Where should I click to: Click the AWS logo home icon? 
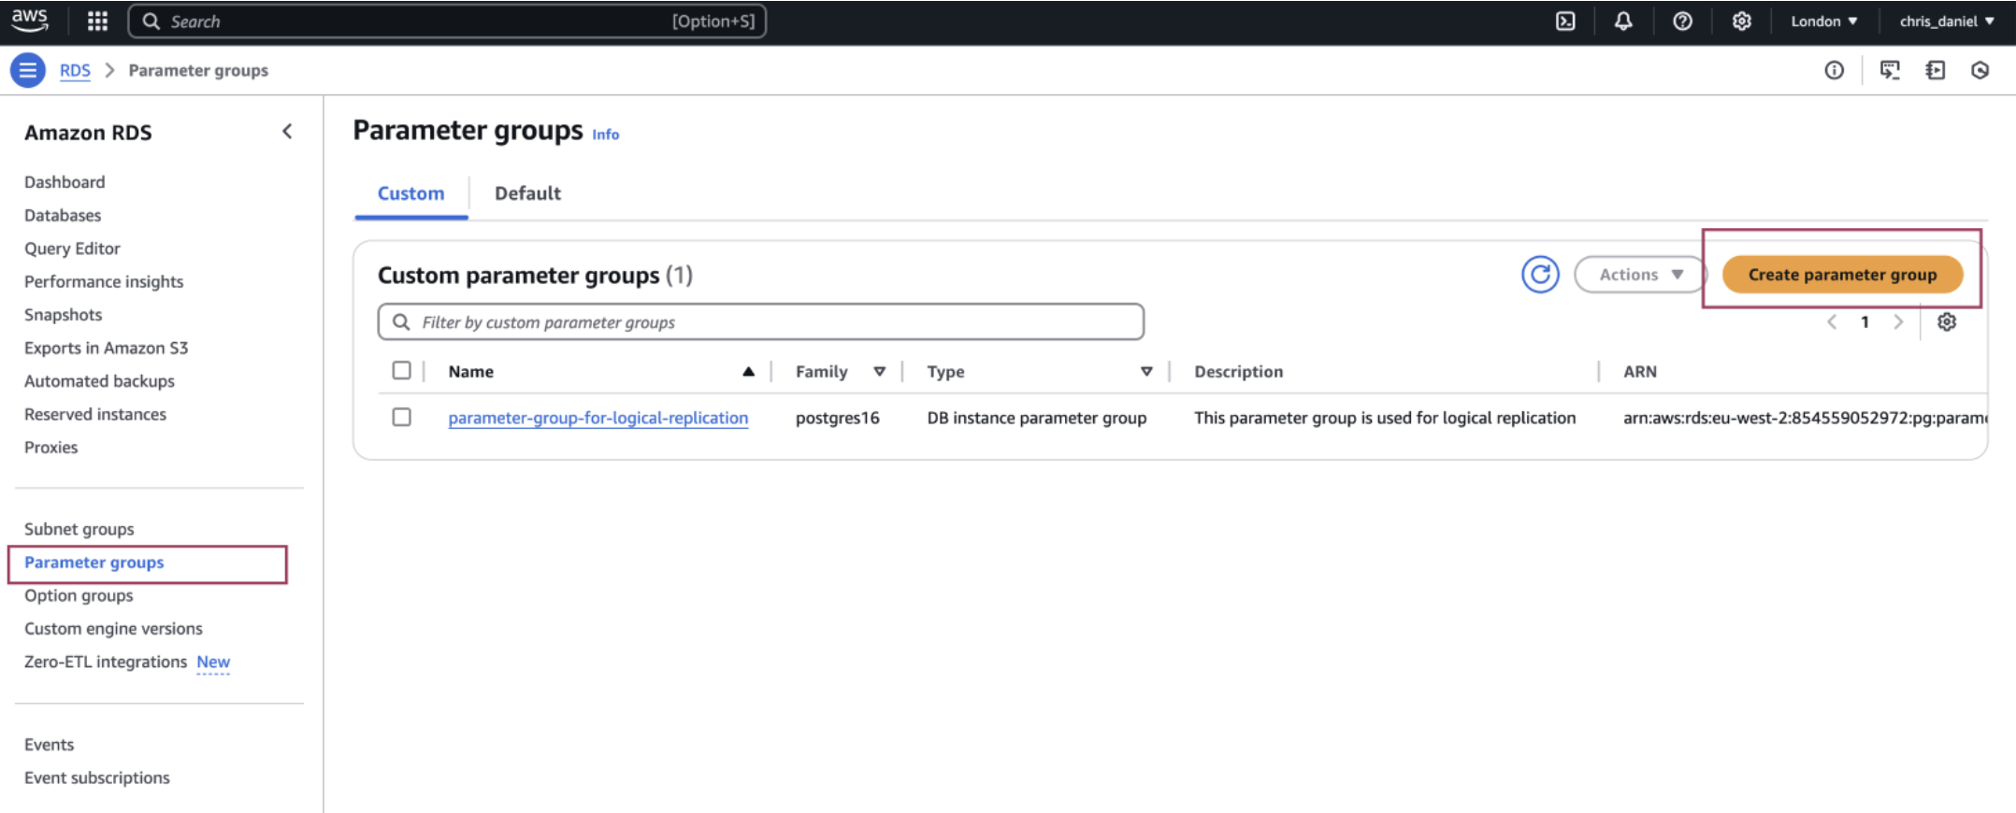coord(30,21)
